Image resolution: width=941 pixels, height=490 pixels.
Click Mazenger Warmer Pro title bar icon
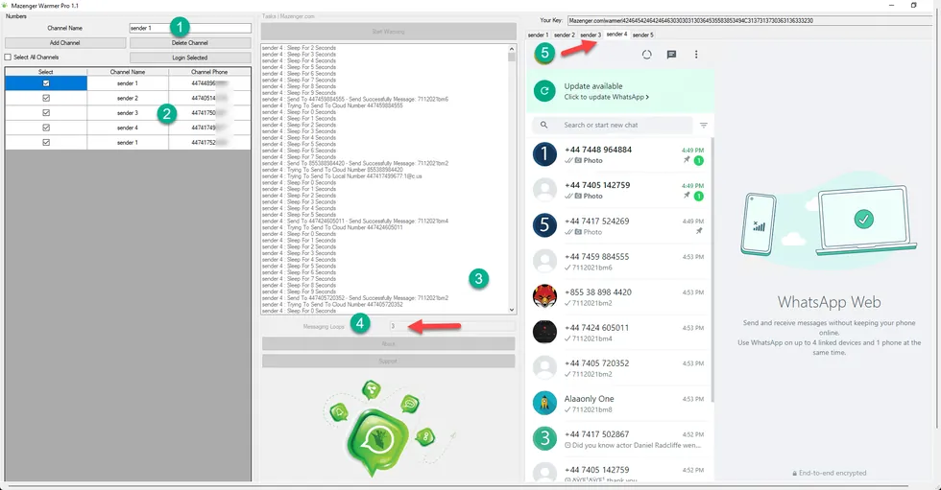(x=5, y=6)
